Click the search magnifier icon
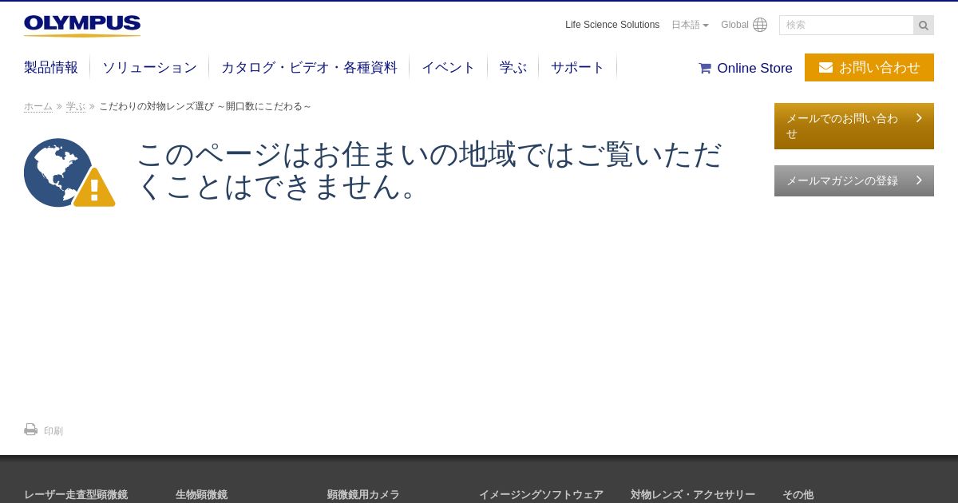Screen dimensions: 958x503 pyautogui.click(x=924, y=26)
